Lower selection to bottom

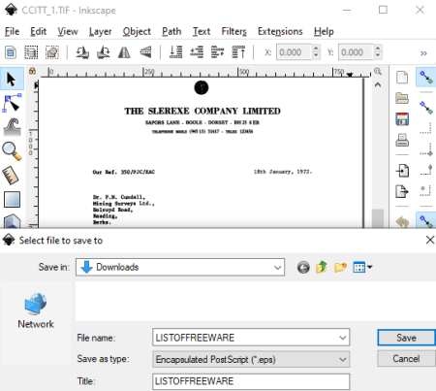pyautogui.click(x=176, y=52)
